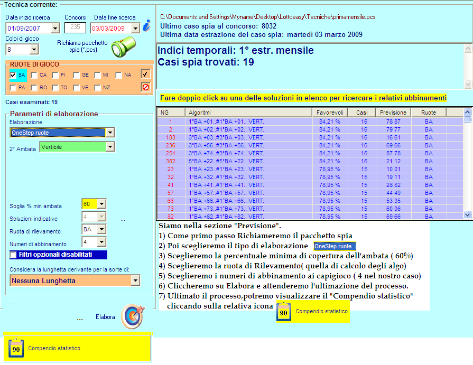Click prevision cell '79 77'
473x365 pixels.
[393, 129]
